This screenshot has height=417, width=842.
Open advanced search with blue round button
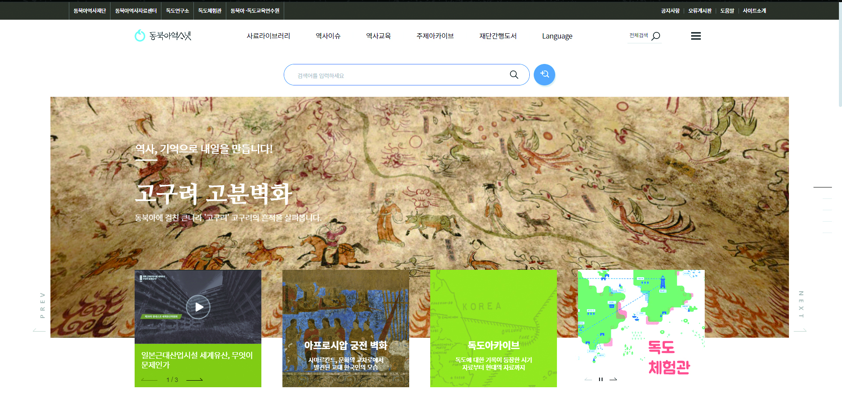(544, 74)
